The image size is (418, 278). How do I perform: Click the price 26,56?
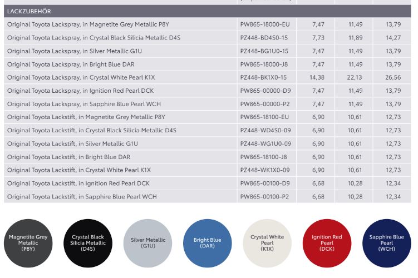[x=393, y=77]
